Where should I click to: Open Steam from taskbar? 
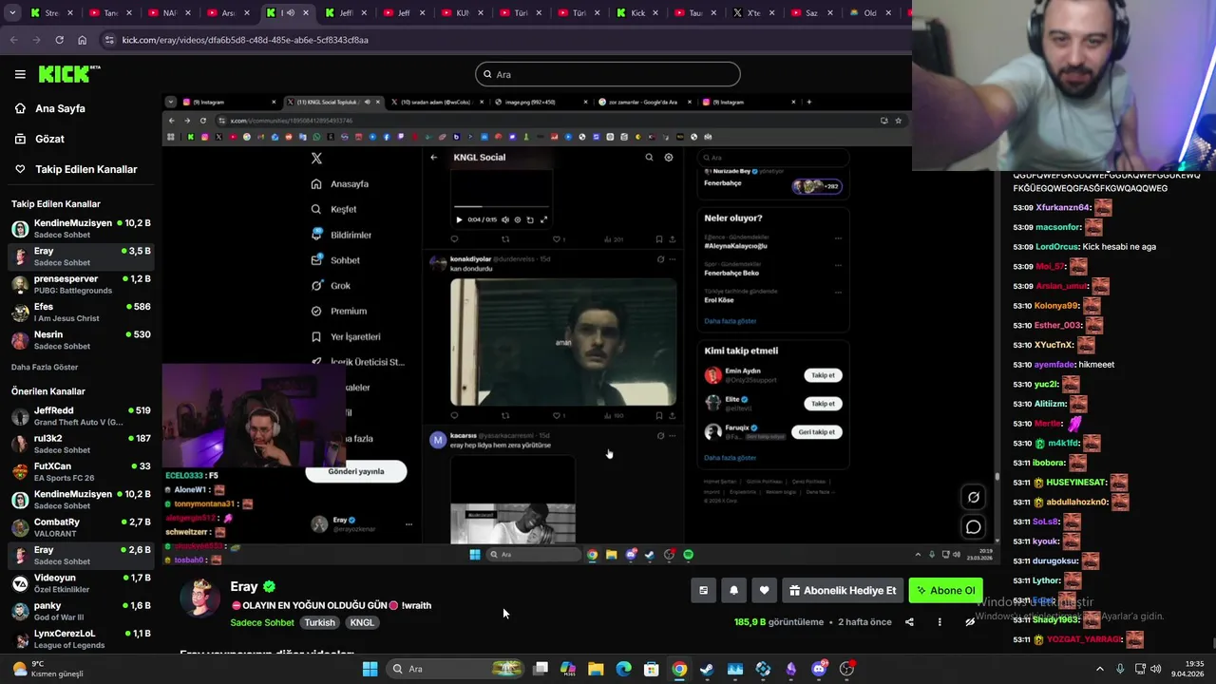point(707,669)
